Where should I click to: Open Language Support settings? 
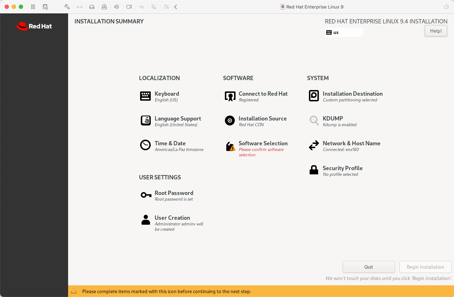pyautogui.click(x=177, y=119)
